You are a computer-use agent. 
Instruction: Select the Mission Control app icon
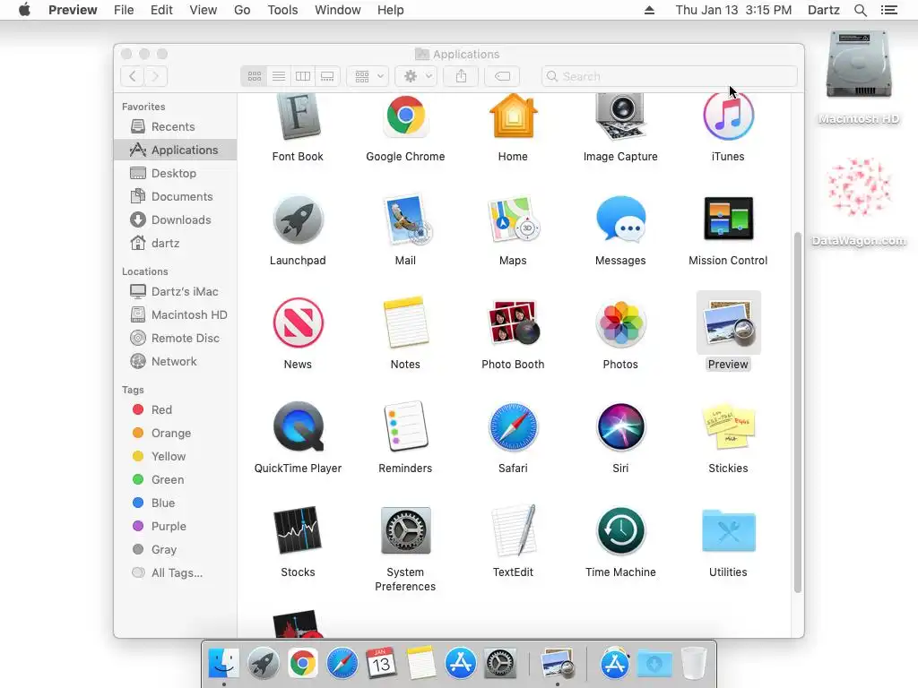[x=728, y=219]
